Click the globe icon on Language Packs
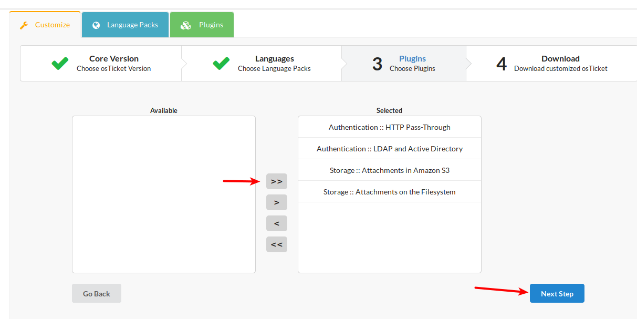 96,25
